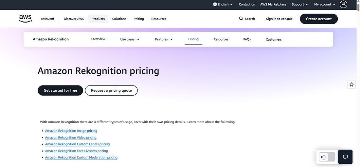360x167 pixels.
Task: Click Contact us link
Action: (247, 4)
